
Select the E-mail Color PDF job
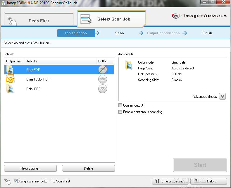coord(59,79)
